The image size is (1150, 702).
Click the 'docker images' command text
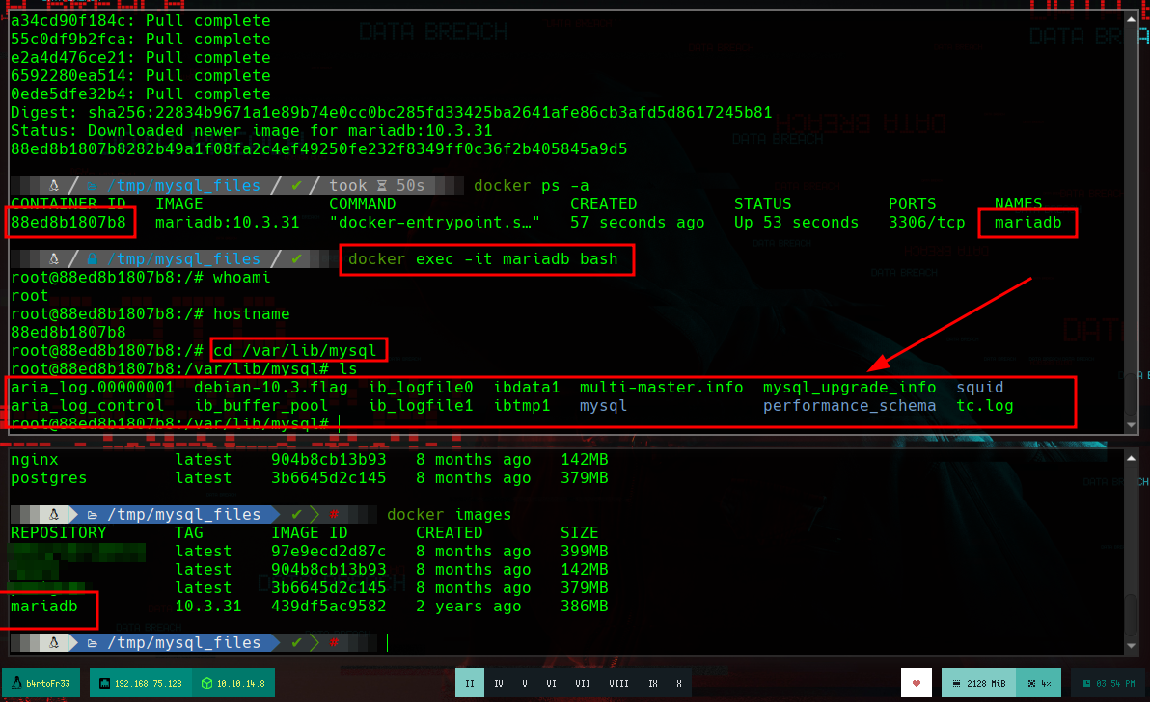pos(449,514)
